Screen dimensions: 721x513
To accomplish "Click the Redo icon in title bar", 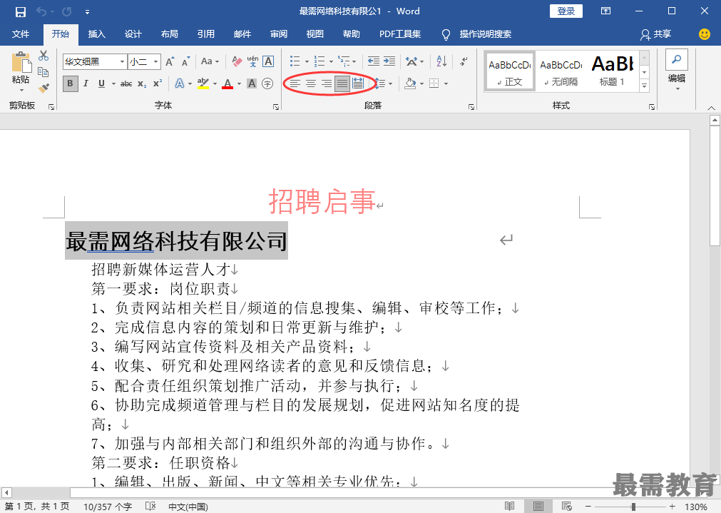I will point(66,11).
